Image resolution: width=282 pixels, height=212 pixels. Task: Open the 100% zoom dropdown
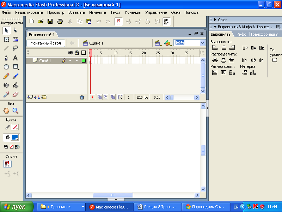tap(202, 43)
